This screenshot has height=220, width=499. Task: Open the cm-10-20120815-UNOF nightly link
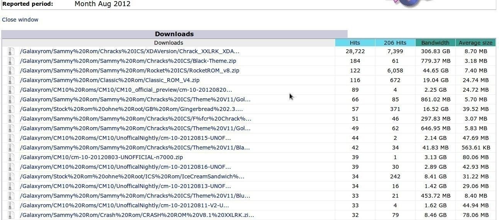[x=126, y=138]
